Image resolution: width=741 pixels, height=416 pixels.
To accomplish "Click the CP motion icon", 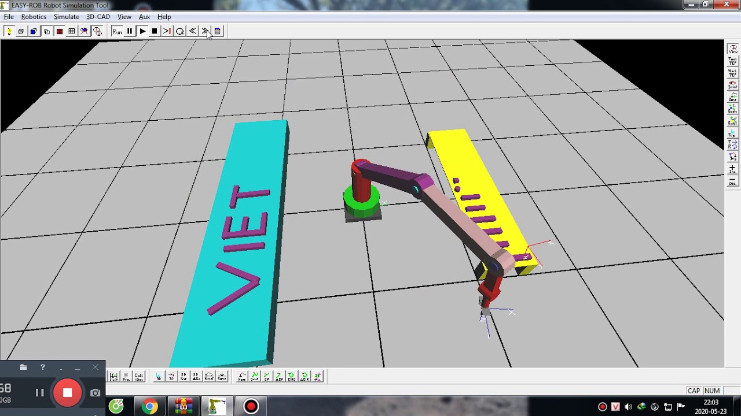I will [x=267, y=377].
